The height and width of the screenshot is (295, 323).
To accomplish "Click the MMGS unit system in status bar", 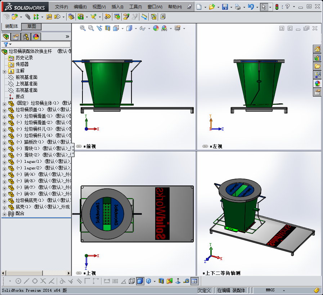I will pos(270,290).
